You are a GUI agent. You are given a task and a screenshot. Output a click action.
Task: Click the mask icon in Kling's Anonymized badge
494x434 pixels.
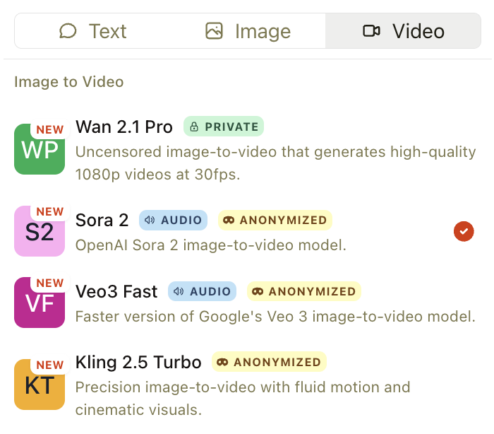point(223,362)
